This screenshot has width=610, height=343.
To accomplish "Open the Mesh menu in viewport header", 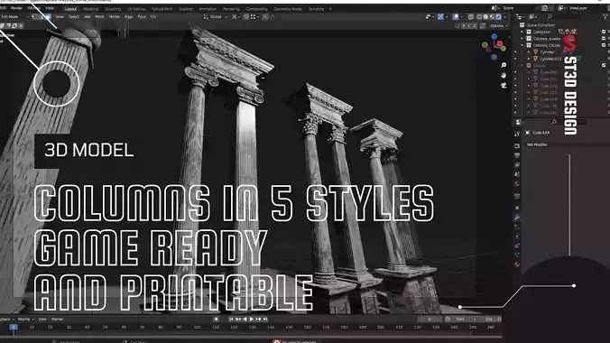I will click(99, 17).
